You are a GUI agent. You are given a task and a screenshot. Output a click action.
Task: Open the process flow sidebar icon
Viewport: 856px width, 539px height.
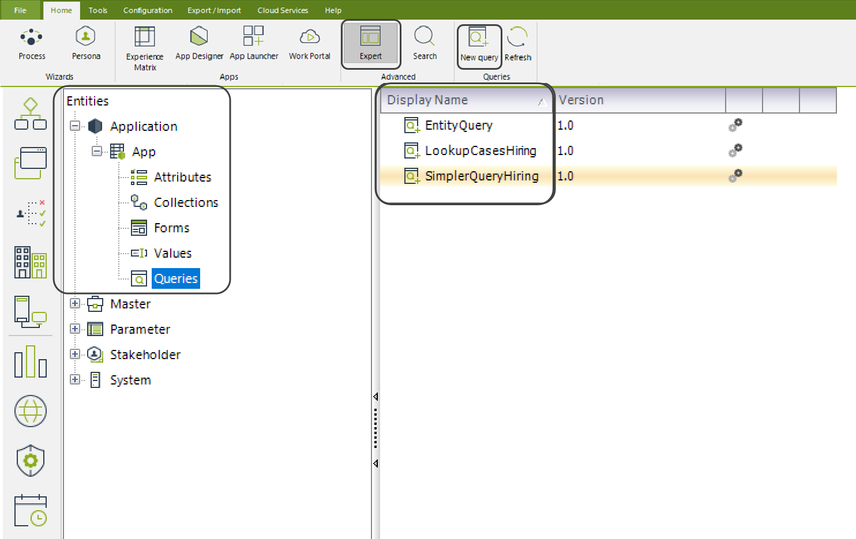[31, 114]
